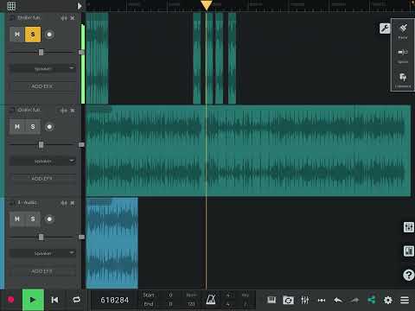Open the waveform icon on the 3: Audio track

[64, 203]
